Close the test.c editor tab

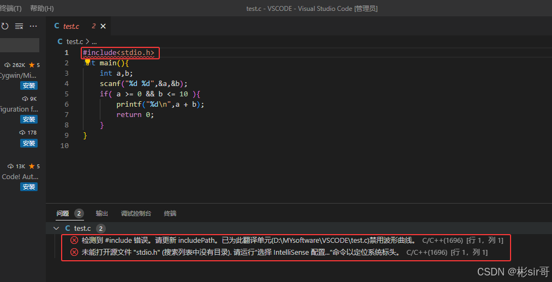point(103,26)
